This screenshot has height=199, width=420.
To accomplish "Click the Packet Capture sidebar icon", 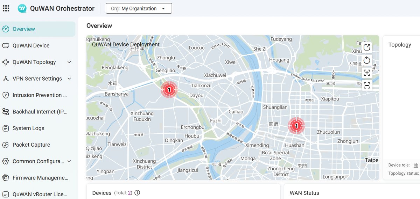I will point(6,145).
